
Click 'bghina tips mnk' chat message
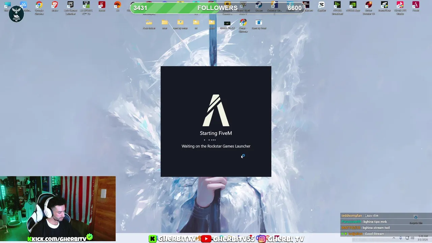[x=375, y=222]
